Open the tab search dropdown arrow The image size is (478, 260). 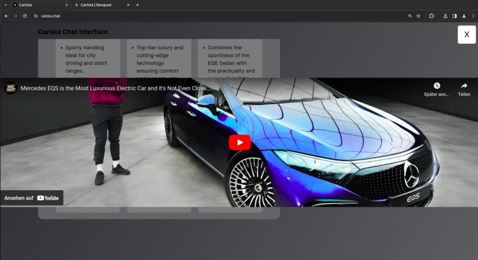pyautogui.click(x=5, y=5)
